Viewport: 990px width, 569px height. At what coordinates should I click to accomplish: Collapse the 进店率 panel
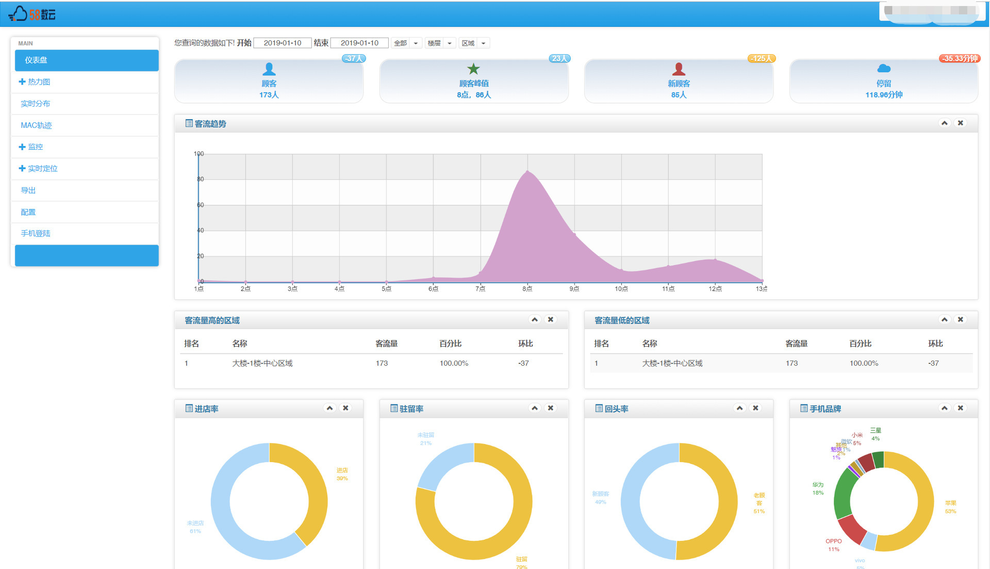click(330, 408)
